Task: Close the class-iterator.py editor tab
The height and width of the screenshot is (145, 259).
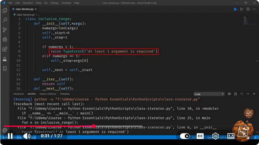Action: click(36, 9)
